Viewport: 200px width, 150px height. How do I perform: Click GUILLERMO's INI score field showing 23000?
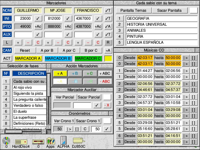[23, 18]
